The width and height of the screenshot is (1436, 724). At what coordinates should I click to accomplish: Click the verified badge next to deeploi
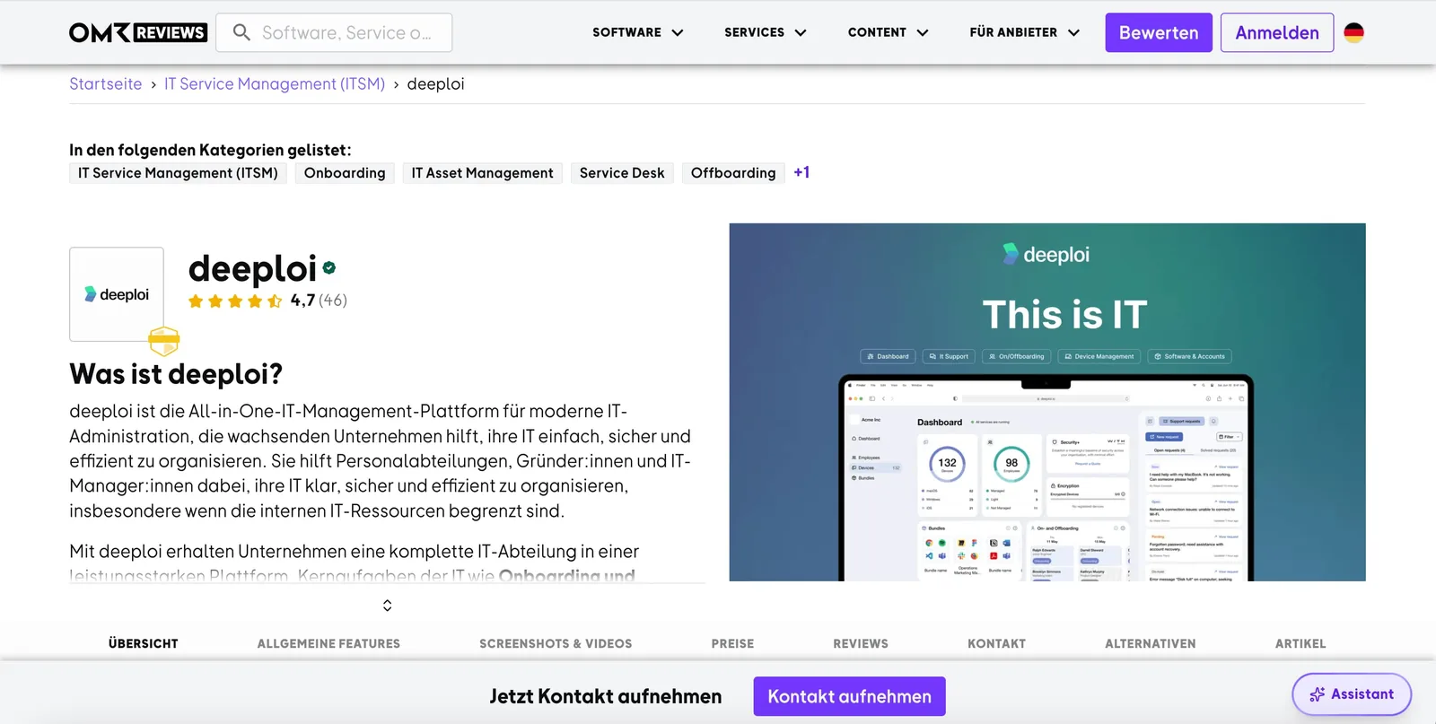(x=329, y=267)
